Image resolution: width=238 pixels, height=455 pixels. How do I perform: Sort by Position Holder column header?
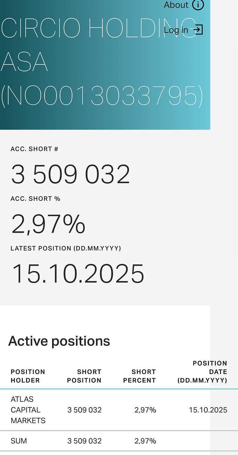tap(28, 376)
